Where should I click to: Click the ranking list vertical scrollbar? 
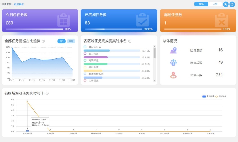(x=154, y=53)
